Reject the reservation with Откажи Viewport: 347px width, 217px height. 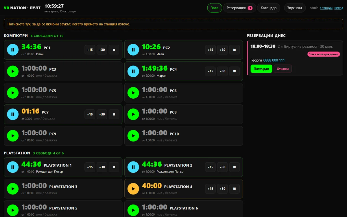tap(283, 69)
